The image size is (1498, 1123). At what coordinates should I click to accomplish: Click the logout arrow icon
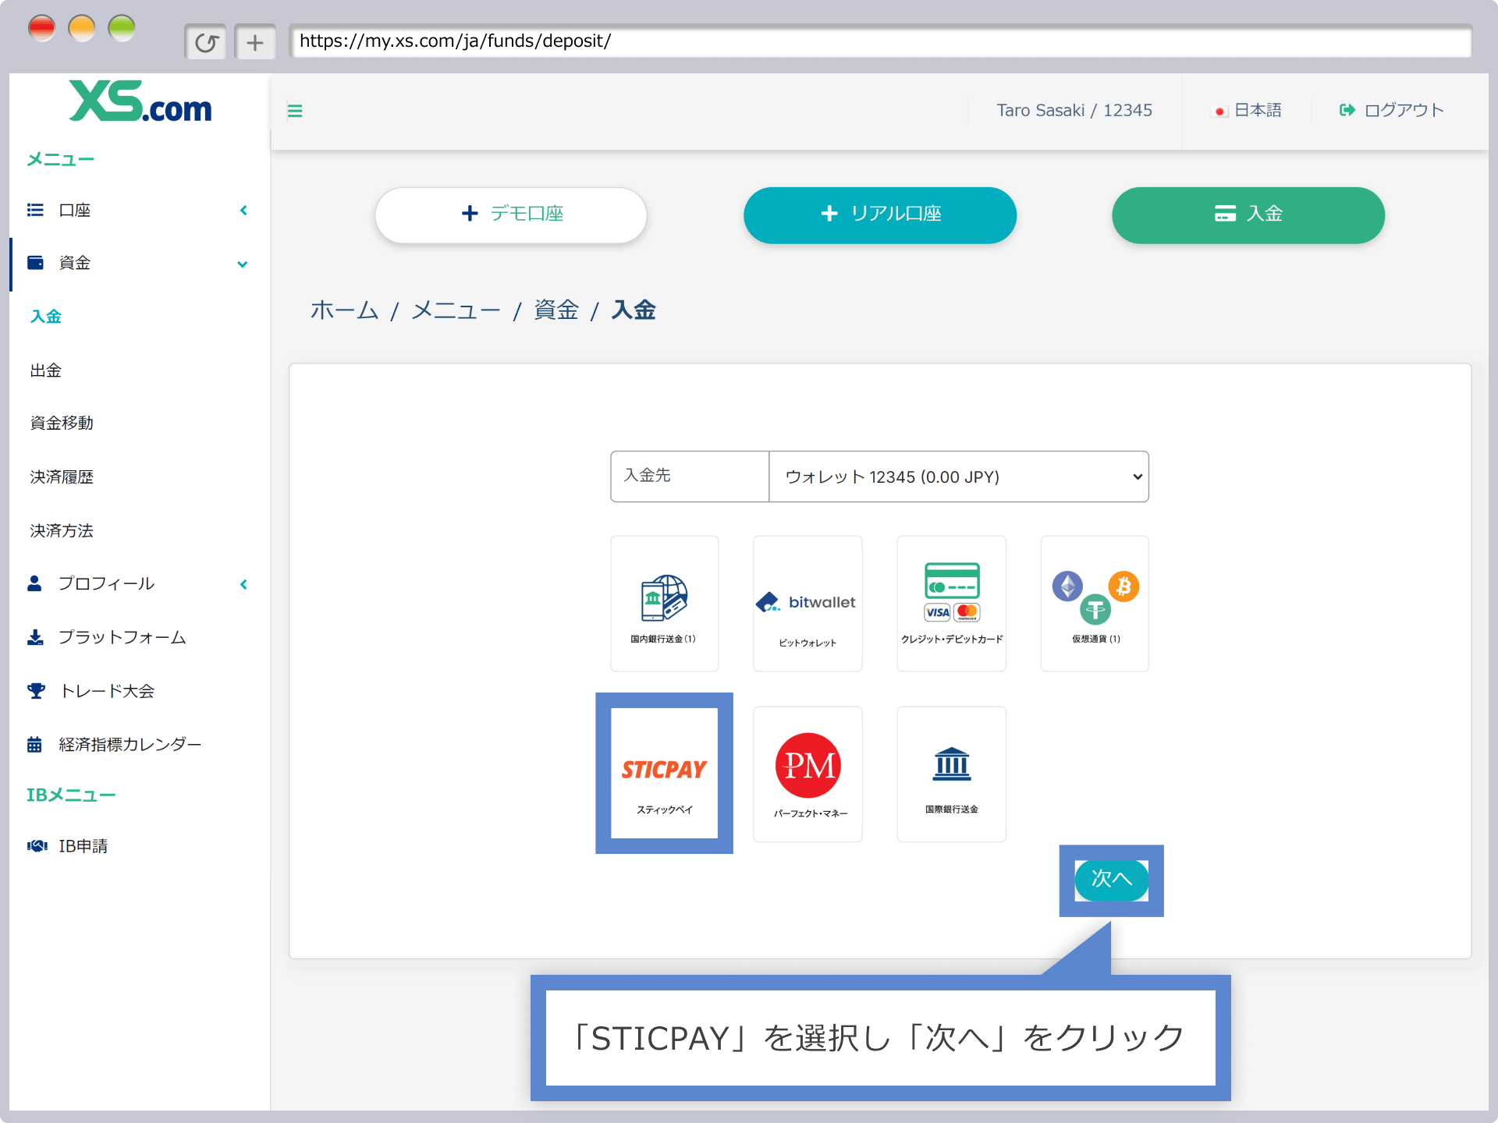pyautogui.click(x=1347, y=110)
